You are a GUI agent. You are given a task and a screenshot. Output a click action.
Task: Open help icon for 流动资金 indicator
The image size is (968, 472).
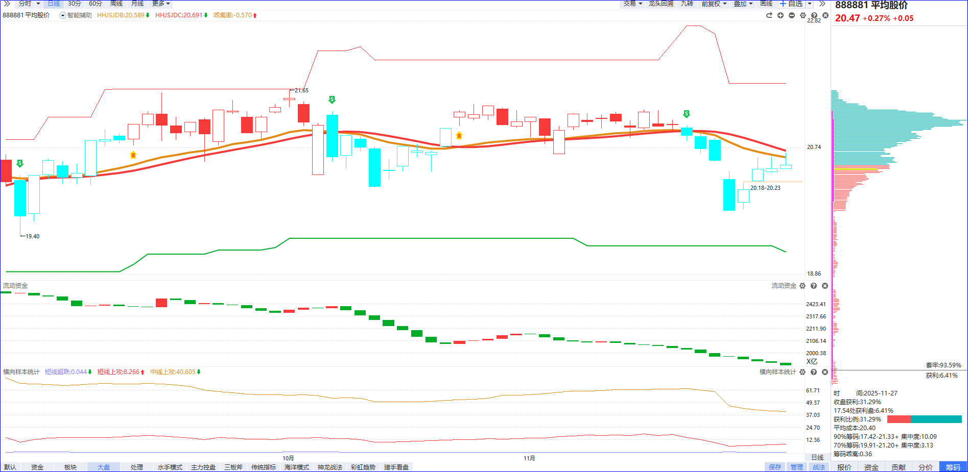[814, 286]
